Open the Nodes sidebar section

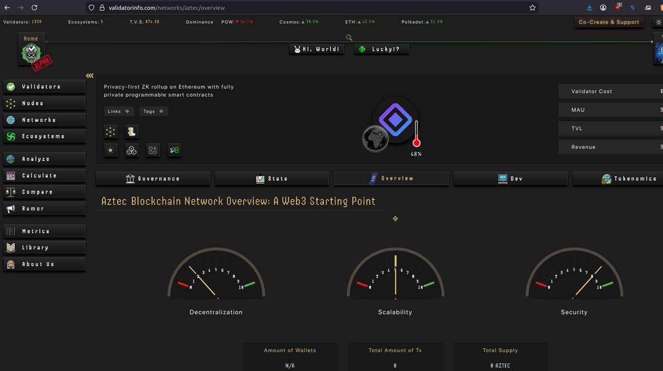45,103
